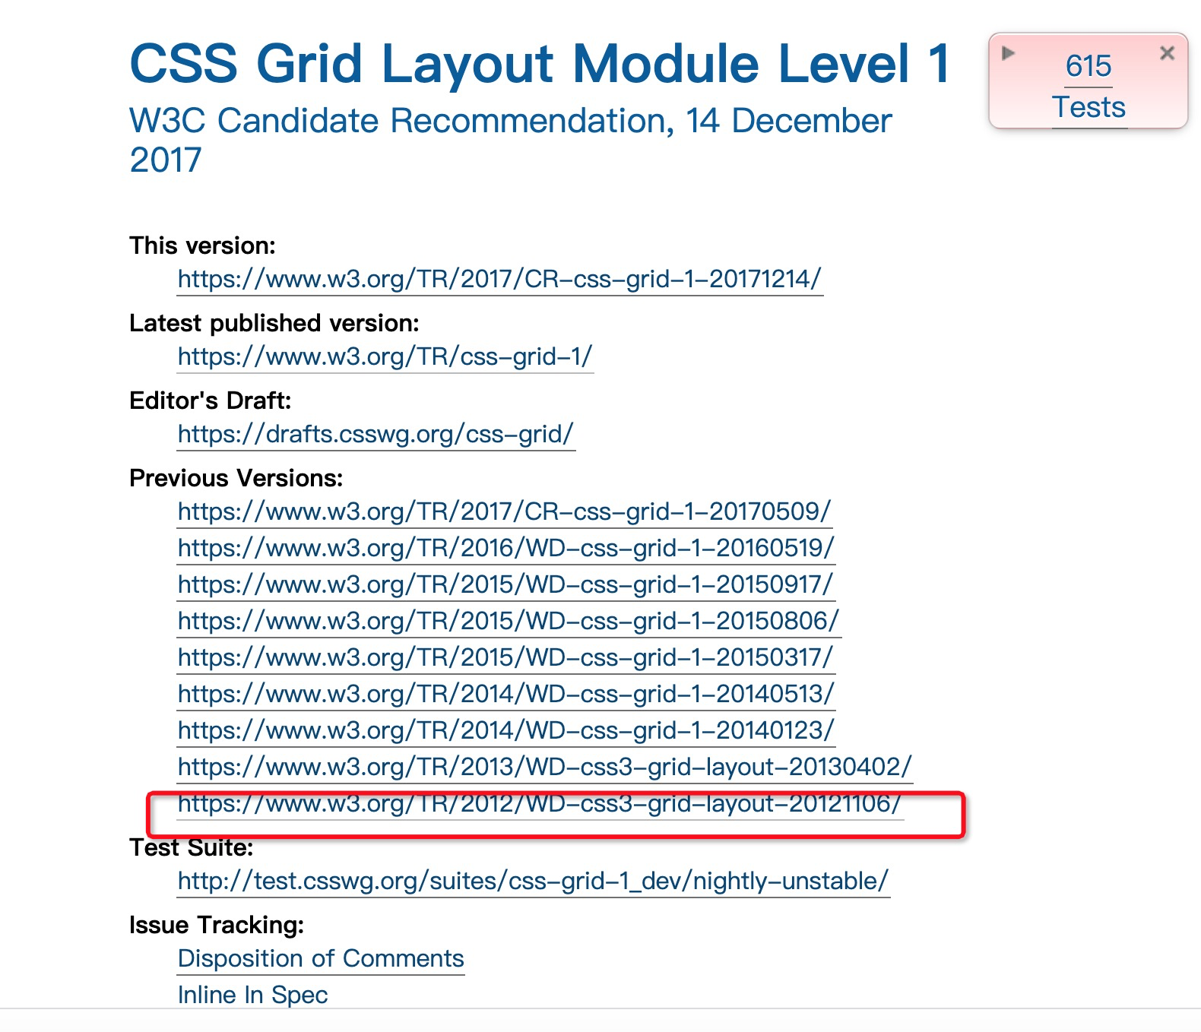Open previous version WD-css-grid-1-20140123
The width and height of the screenshot is (1201, 1032).
506,730
